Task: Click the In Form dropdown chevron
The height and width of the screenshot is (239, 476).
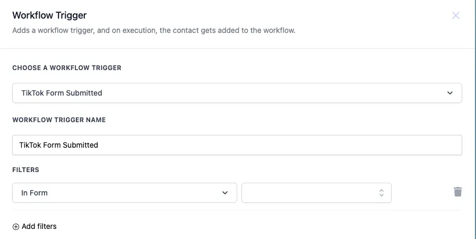Action: (225, 193)
